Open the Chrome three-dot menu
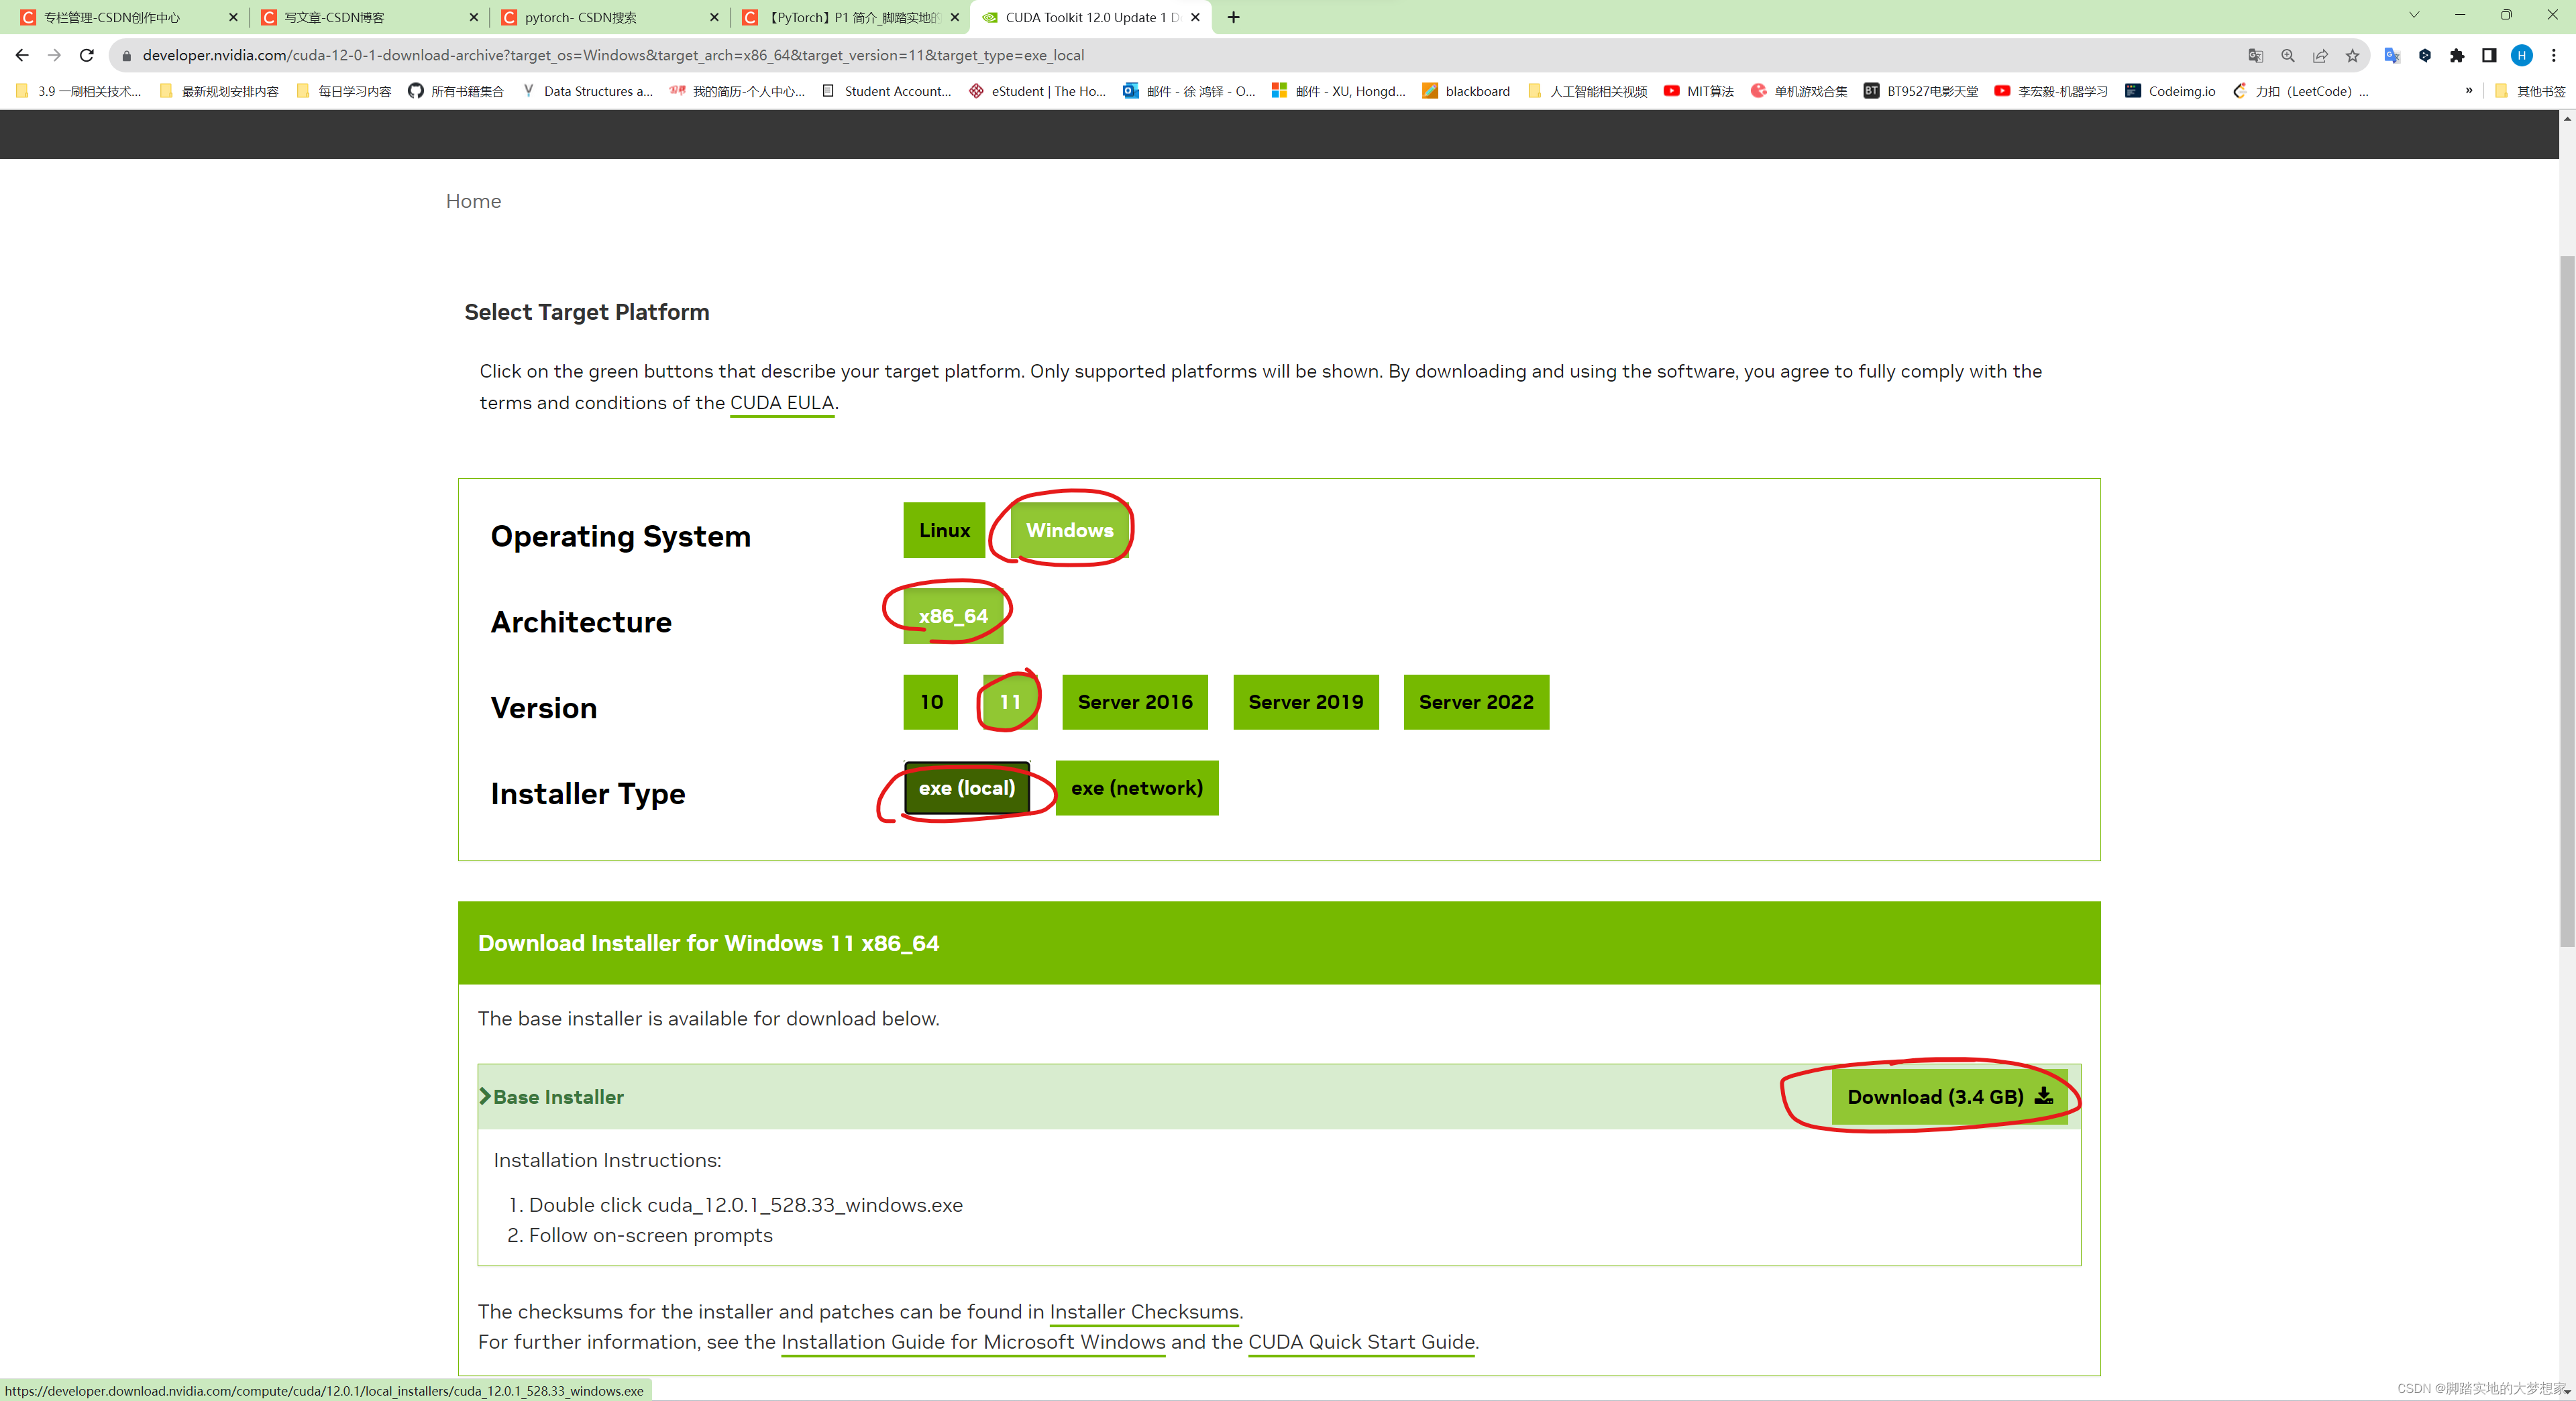Screen dimensions: 2576x1401 [2553, 56]
